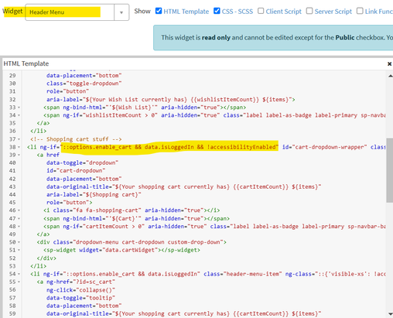Click the Widget label
The width and height of the screenshot is (393, 318).
pos(12,12)
